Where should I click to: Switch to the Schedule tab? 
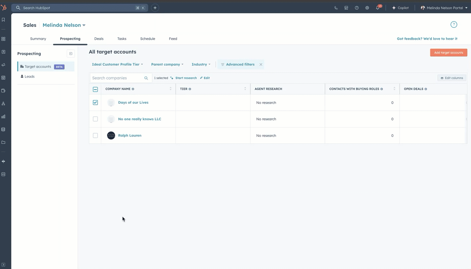click(148, 39)
